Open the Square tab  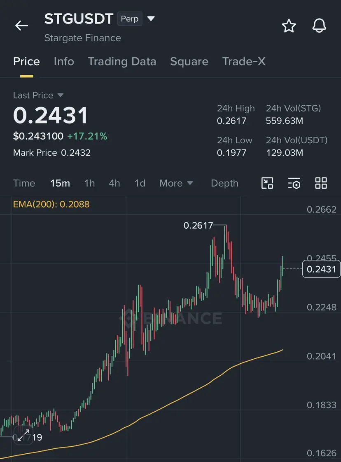click(189, 61)
